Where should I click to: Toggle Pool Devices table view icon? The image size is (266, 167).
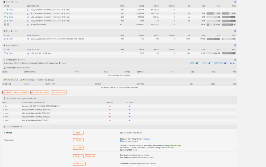click(x=235, y=31)
